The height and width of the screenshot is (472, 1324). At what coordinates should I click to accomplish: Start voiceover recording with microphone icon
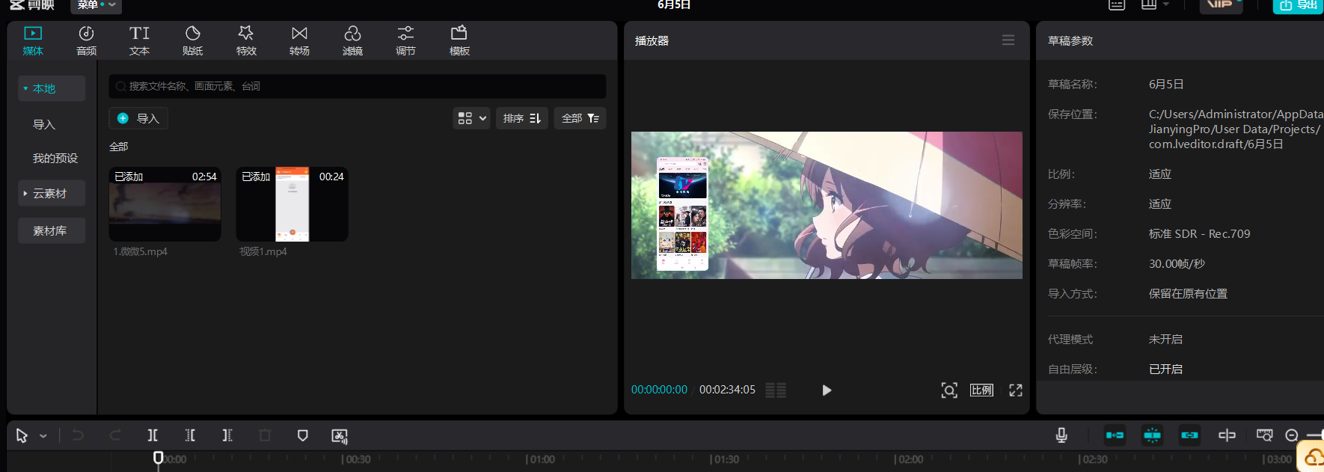[x=1061, y=435]
